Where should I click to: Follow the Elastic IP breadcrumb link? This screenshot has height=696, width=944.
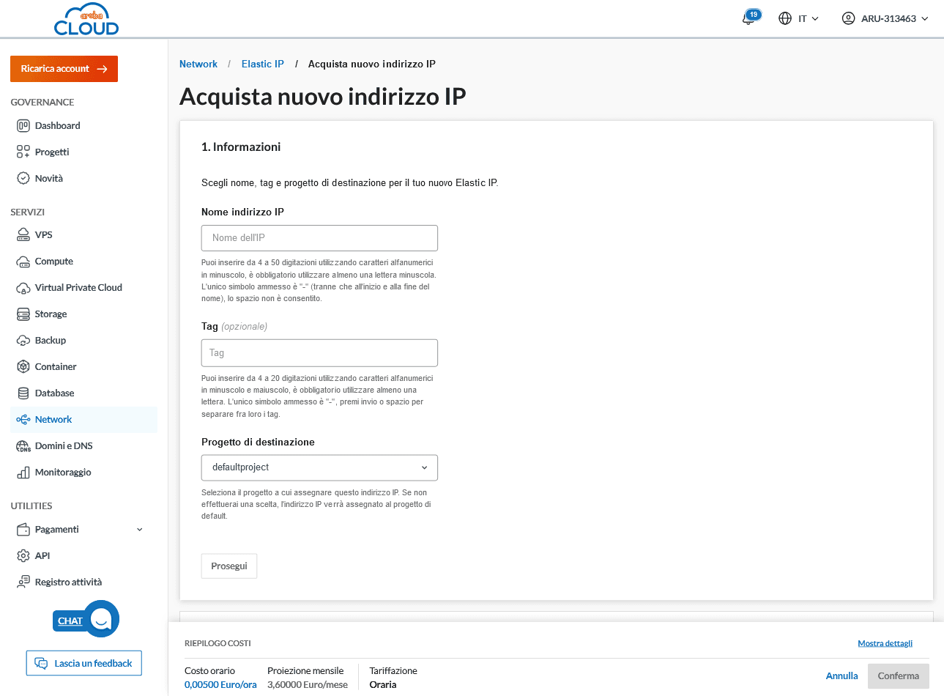point(262,64)
